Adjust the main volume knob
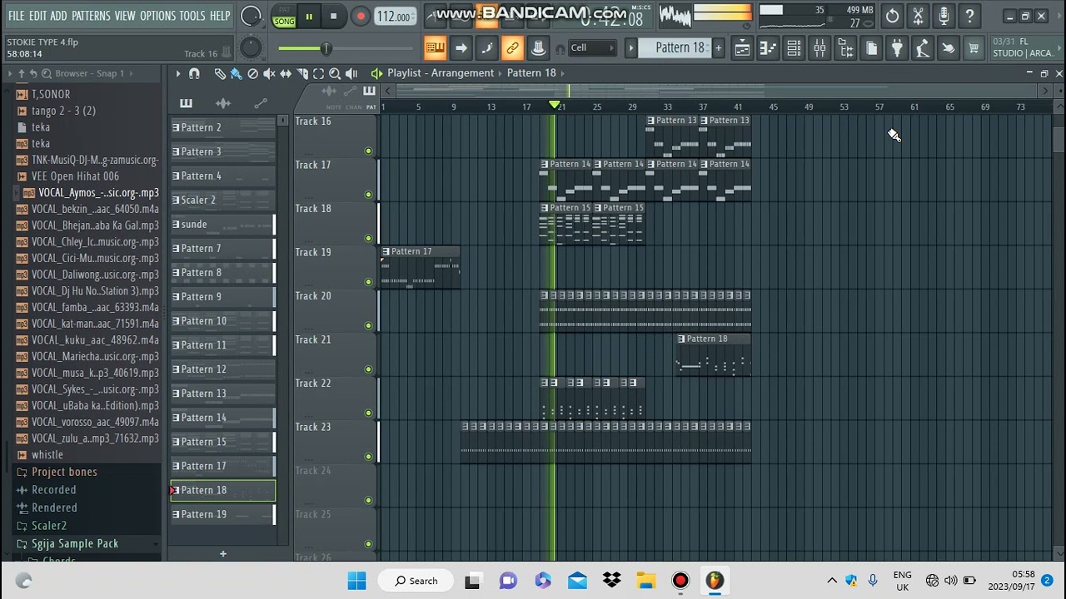The width and height of the screenshot is (1066, 599). (x=250, y=16)
